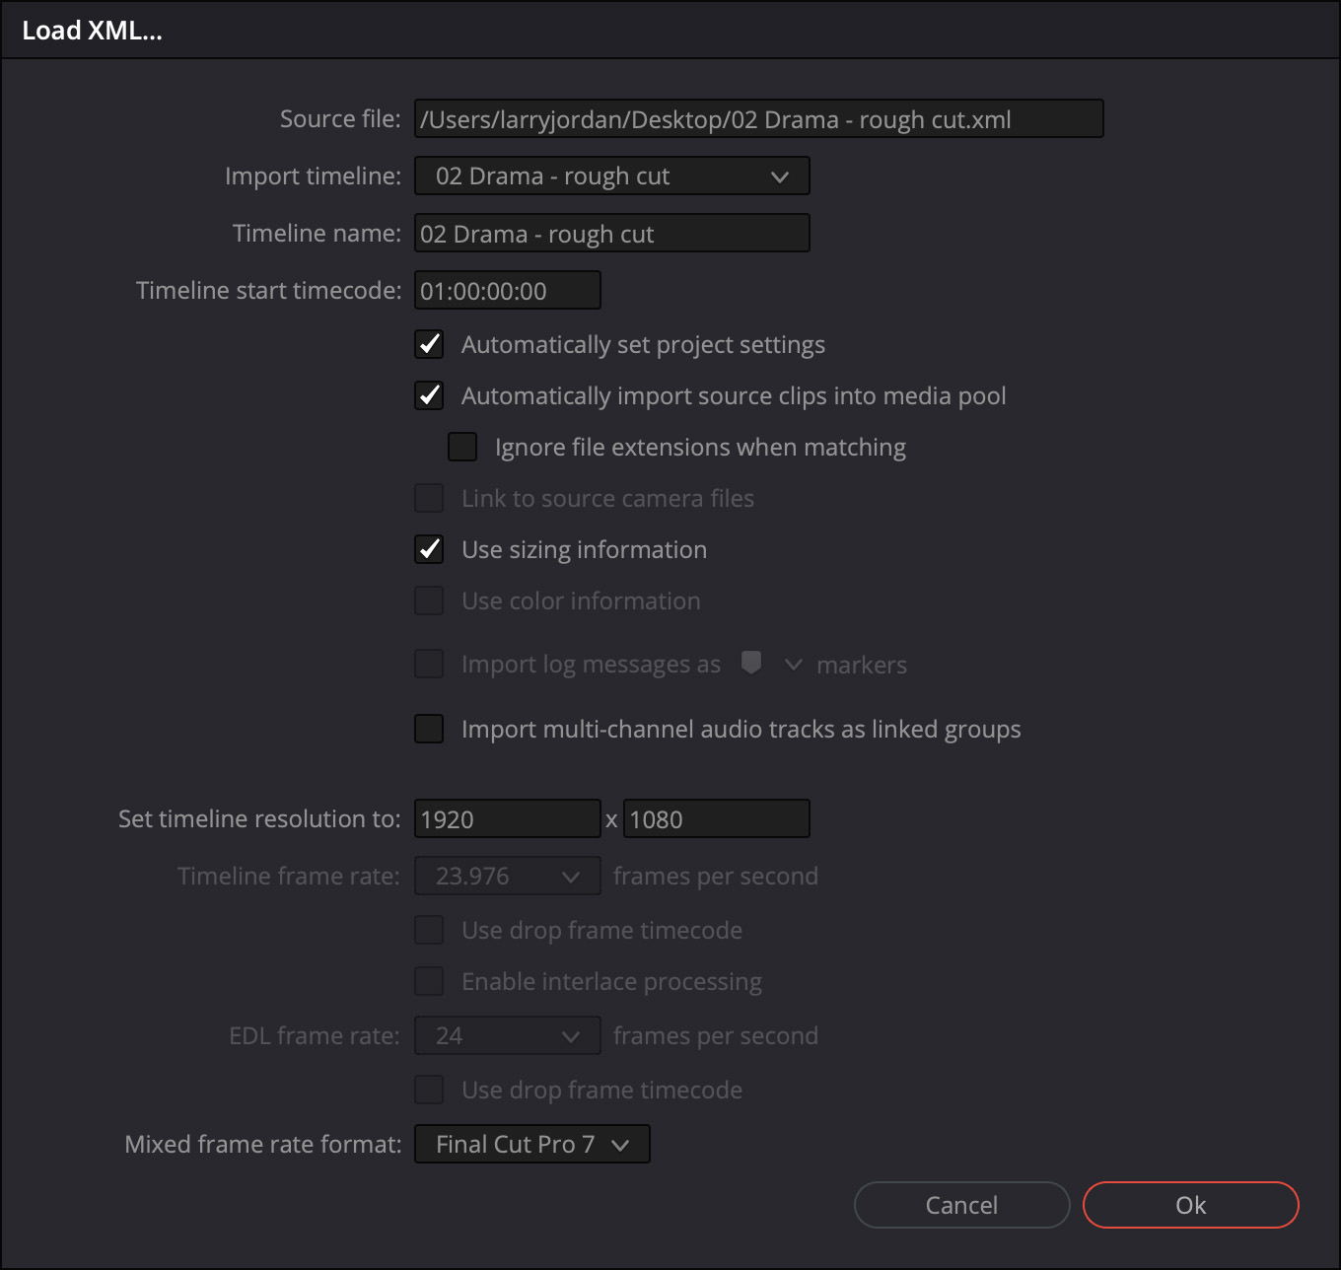Enable Ignore file extensions when matching
This screenshot has height=1270, width=1341.
(x=462, y=447)
